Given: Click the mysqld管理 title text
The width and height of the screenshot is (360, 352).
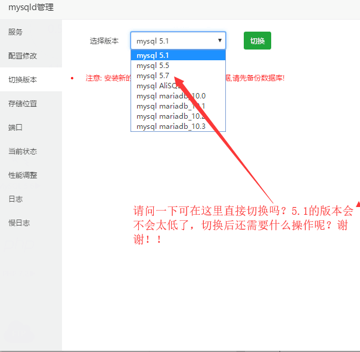Looking at the screenshot, I should pyautogui.click(x=31, y=7).
